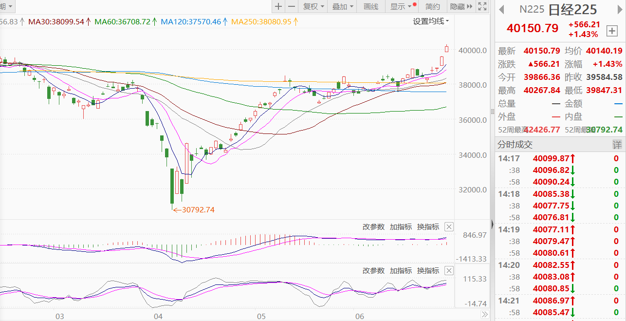The image size is (626, 321).
Task: Zoom out the chart with minus button
Action: (292, 6)
